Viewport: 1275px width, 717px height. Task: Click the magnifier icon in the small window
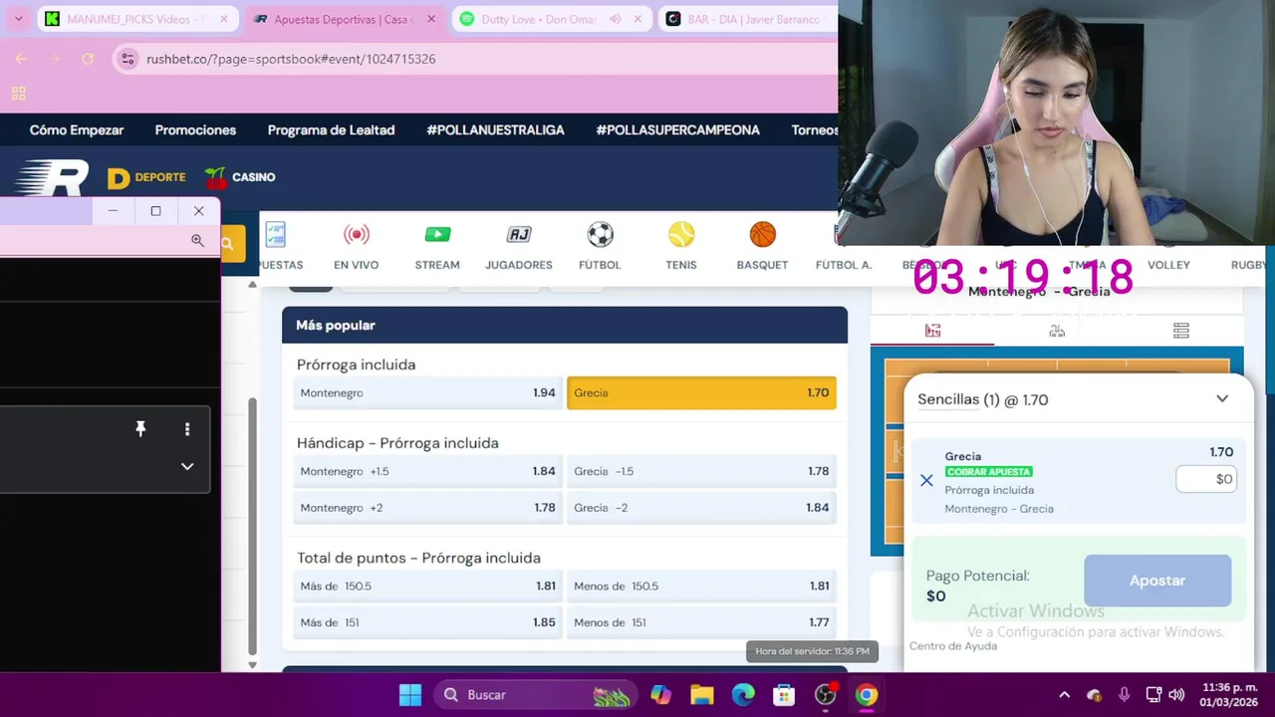pos(197,240)
